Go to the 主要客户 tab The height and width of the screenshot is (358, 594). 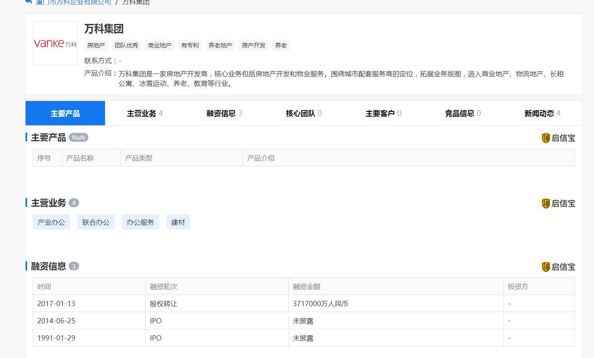tap(383, 113)
